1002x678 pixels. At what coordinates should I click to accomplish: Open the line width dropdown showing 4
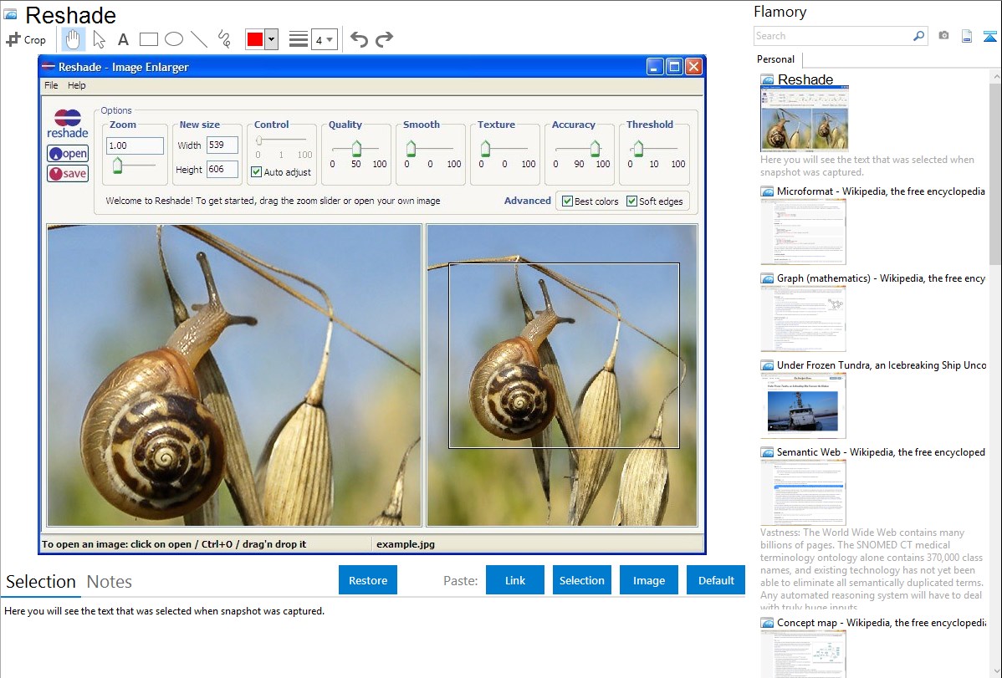324,40
